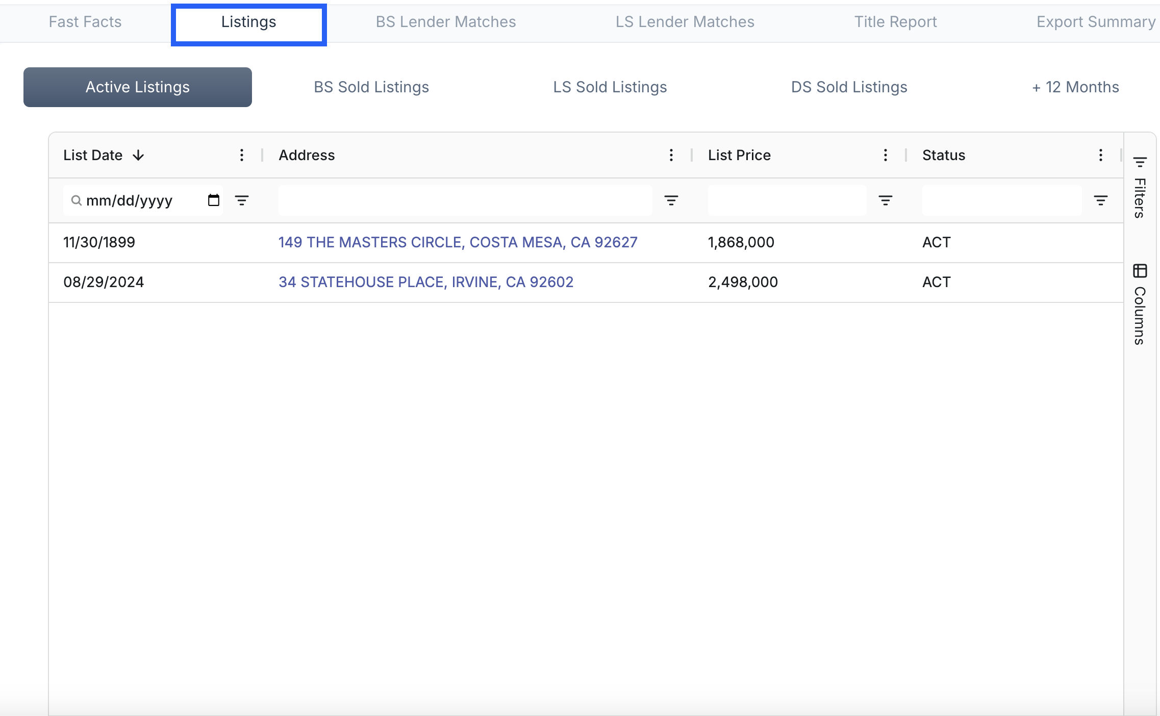Select ACT status in Irvine row

point(937,282)
